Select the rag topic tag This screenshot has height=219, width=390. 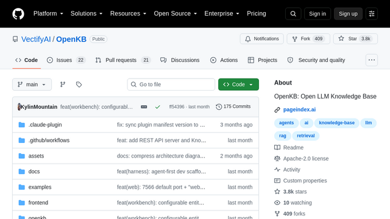click(283, 136)
